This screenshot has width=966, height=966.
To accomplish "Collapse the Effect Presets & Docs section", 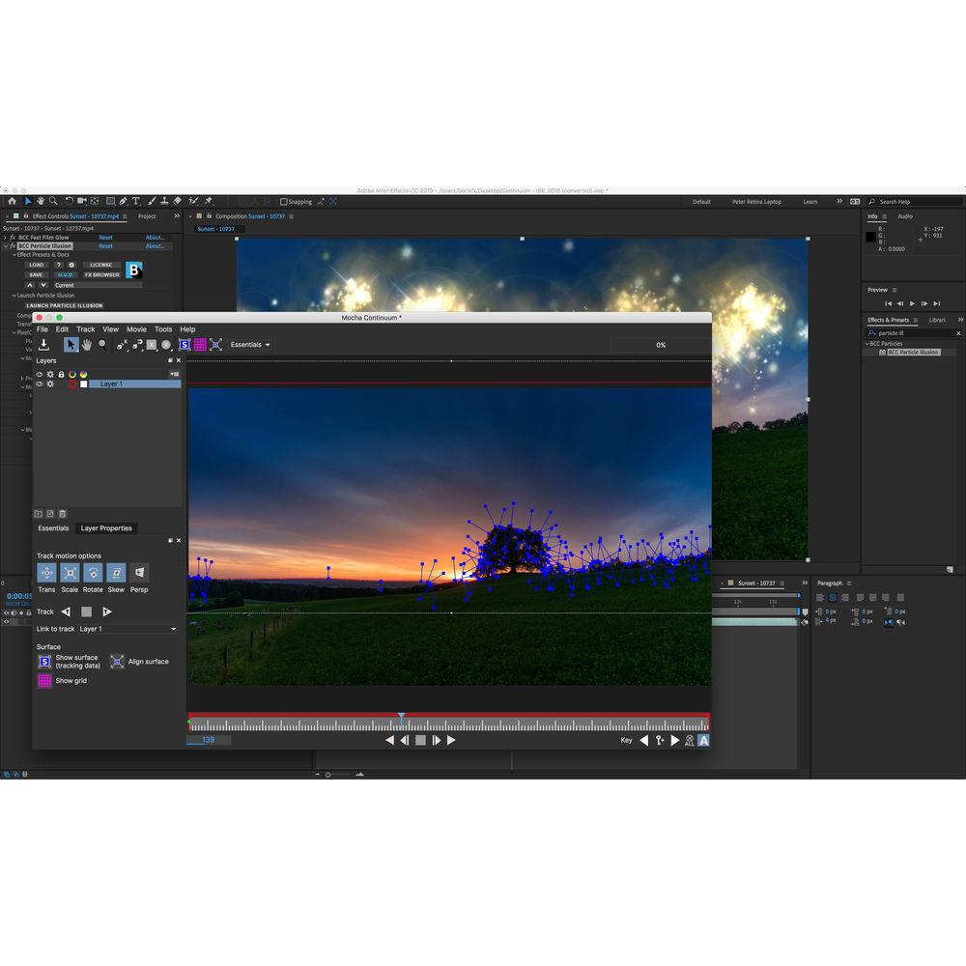I will click(x=13, y=254).
